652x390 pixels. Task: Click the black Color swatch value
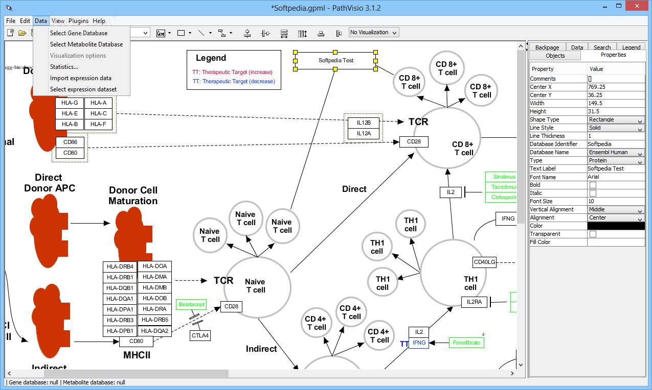pos(616,226)
